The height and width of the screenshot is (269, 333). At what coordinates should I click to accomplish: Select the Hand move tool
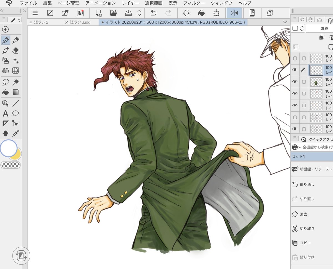(6, 133)
